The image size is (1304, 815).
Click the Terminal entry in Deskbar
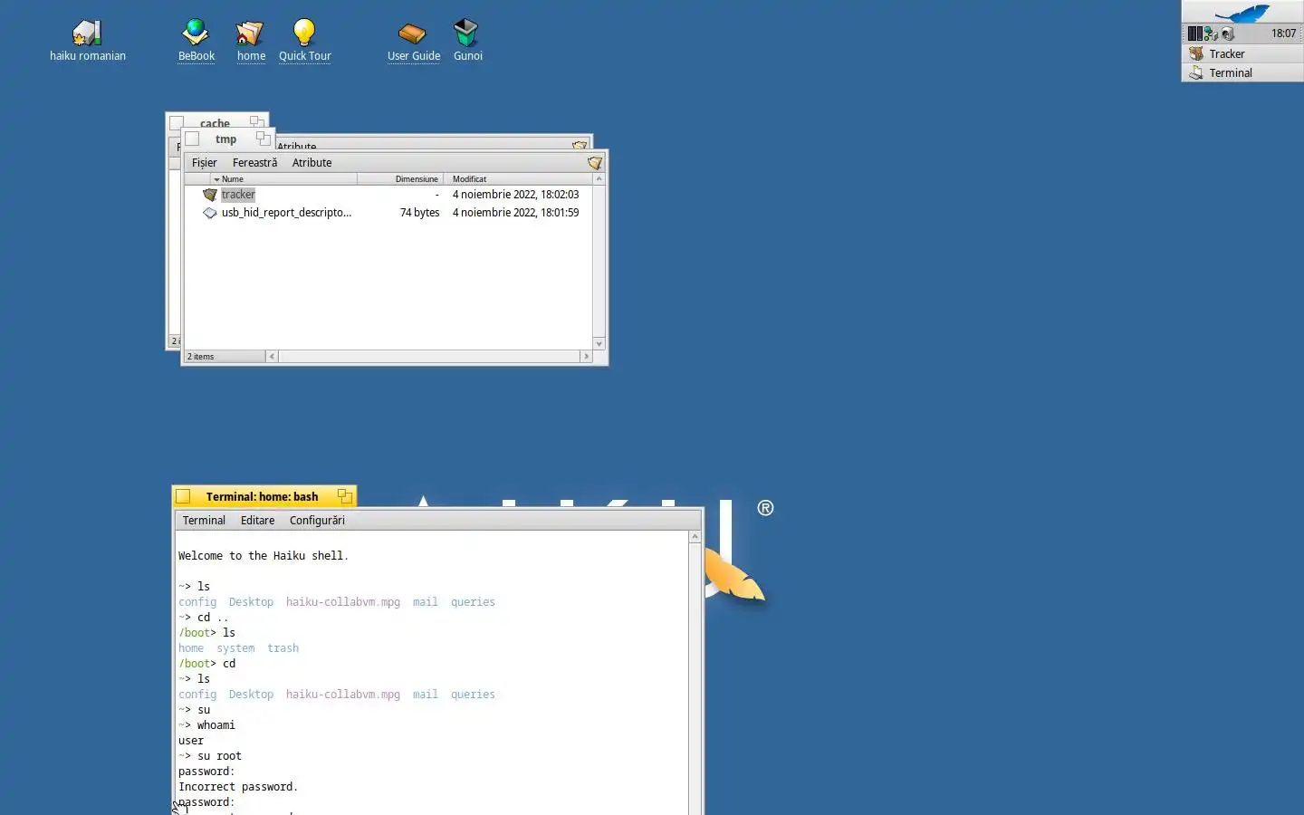click(x=1242, y=72)
